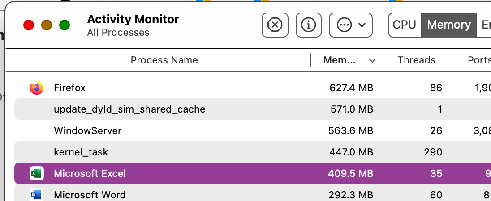This screenshot has height=201, width=491.
Task: Select the update_dyld_sim_shared_cache process row
Action: [253, 109]
